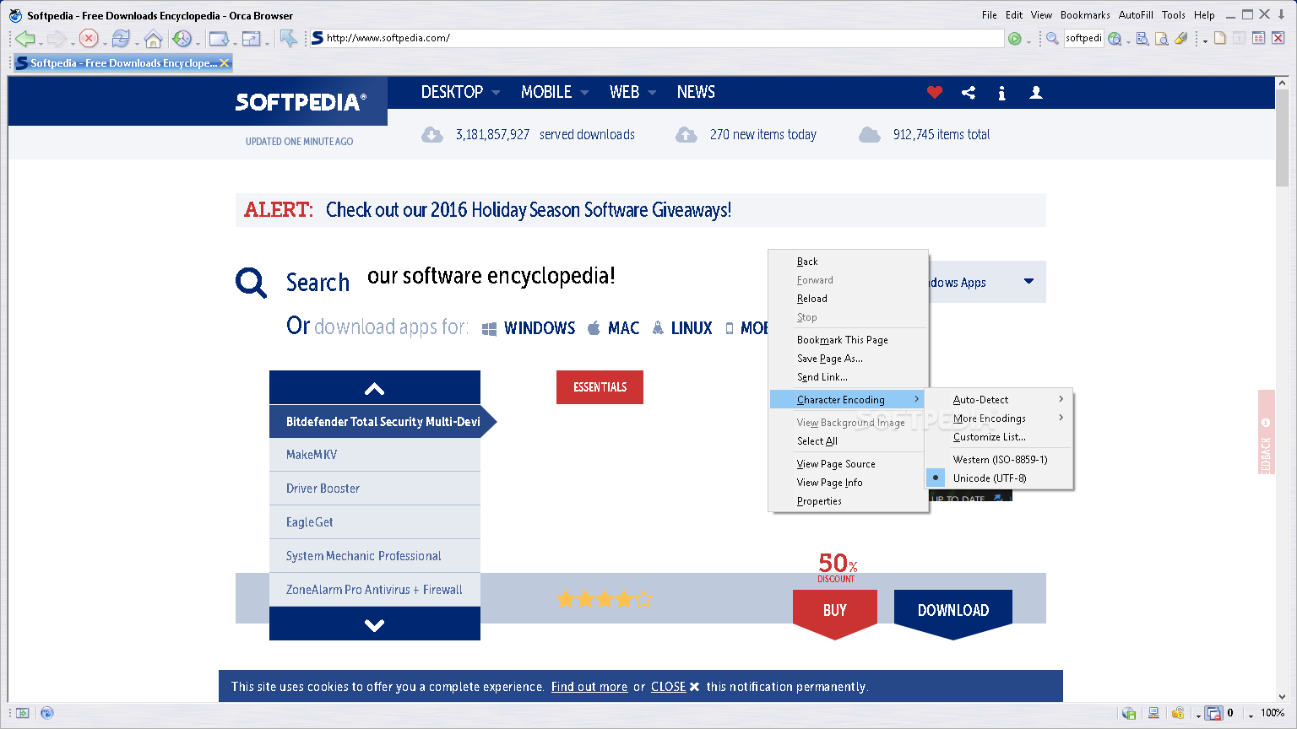Choose Properties from the context menu
Image resolution: width=1297 pixels, height=729 pixels.
coord(849,501)
